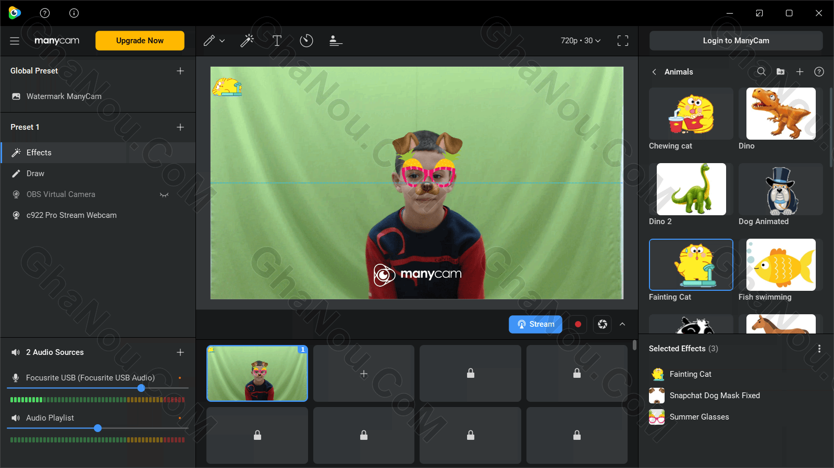The height and width of the screenshot is (468, 834).
Task: Select Summer Glasses in Selected Effects
Action: click(x=735, y=417)
